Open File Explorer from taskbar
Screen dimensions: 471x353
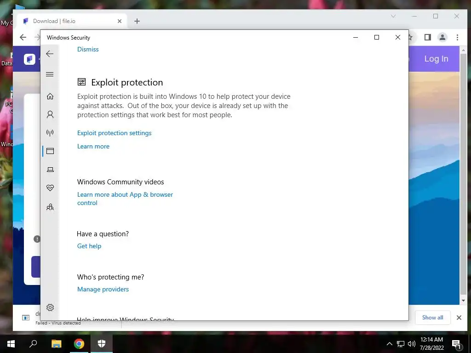[x=56, y=344]
